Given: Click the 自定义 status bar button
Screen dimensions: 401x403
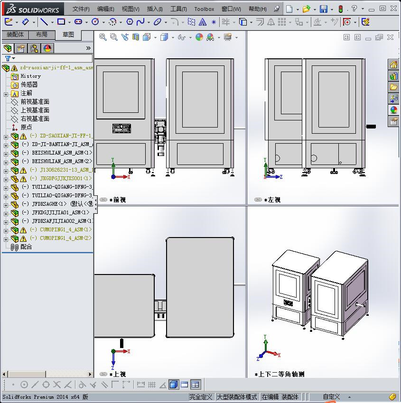Looking at the screenshot, I should (x=331, y=397).
